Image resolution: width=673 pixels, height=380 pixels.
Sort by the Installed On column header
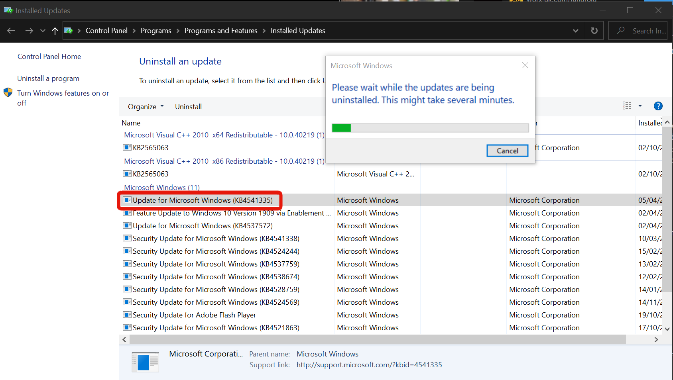click(x=650, y=123)
